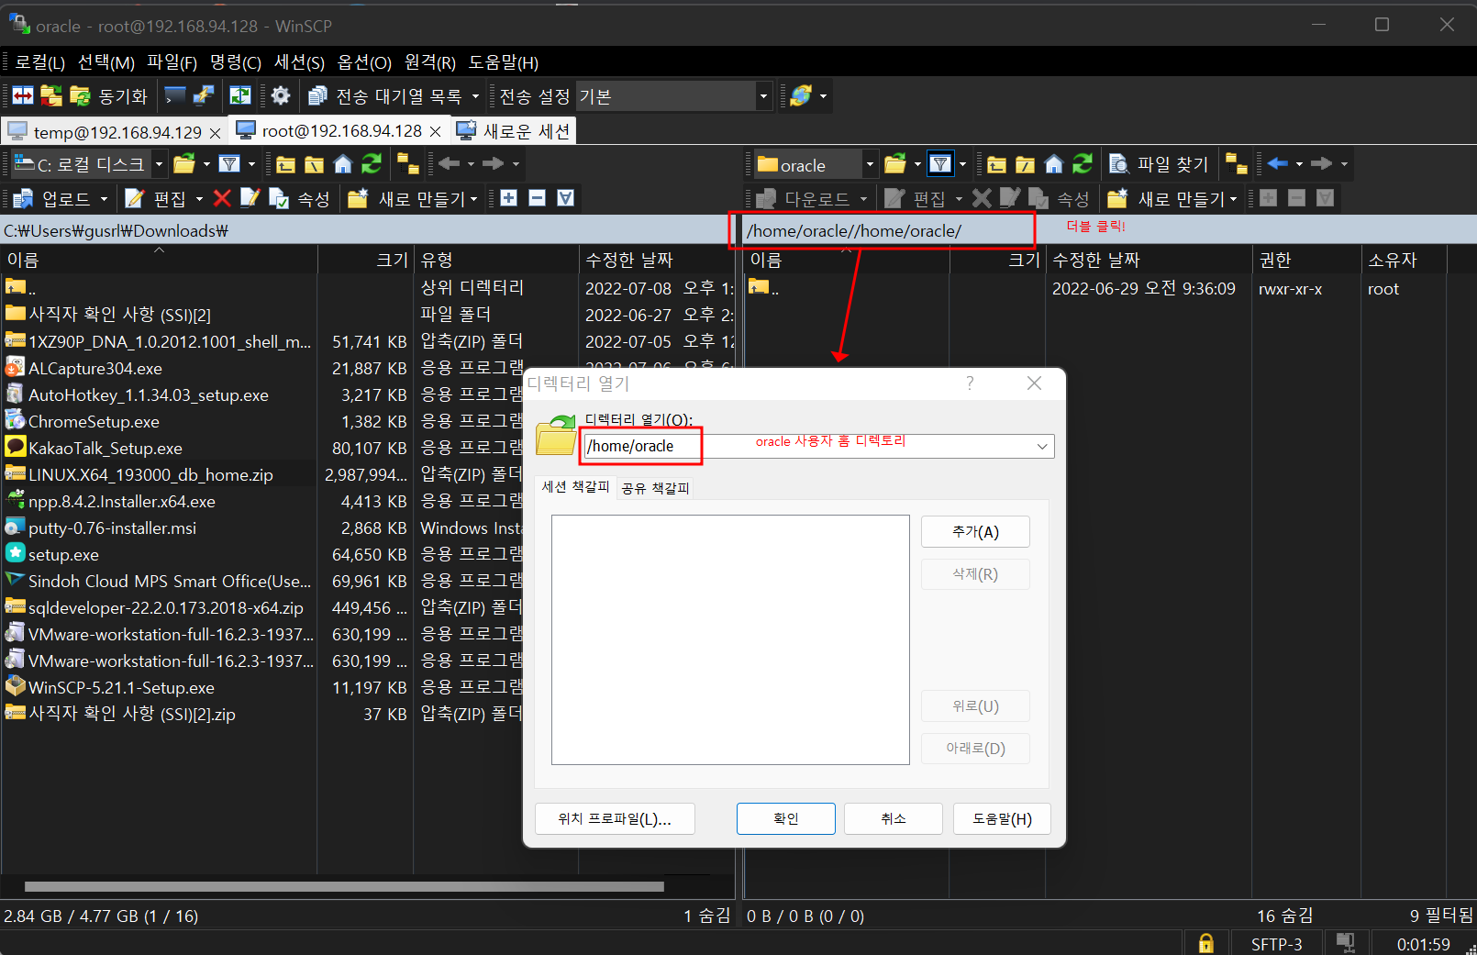Screen dimensions: 1477x955
Task: Click local panel open directory icon
Action: (184, 164)
